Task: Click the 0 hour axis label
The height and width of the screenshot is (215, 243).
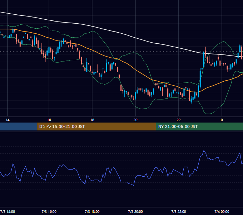Action: [x=222, y=120]
